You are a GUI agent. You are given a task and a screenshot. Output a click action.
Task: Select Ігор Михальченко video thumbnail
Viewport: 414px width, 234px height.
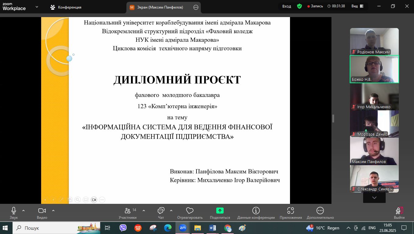(374, 97)
